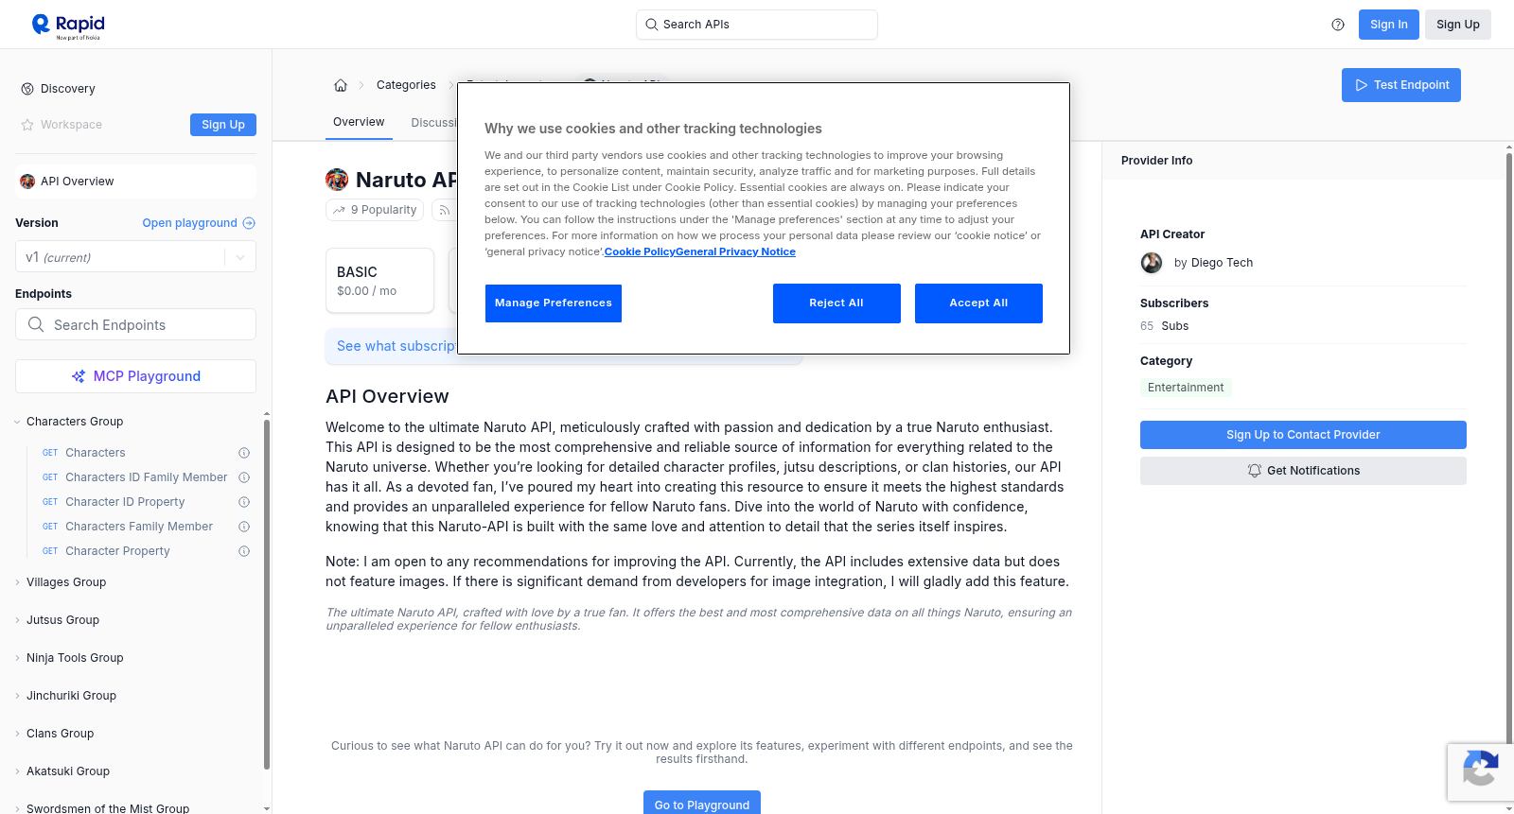
Task: Click Sign Up to Contact Provider
Action: click(1303, 435)
